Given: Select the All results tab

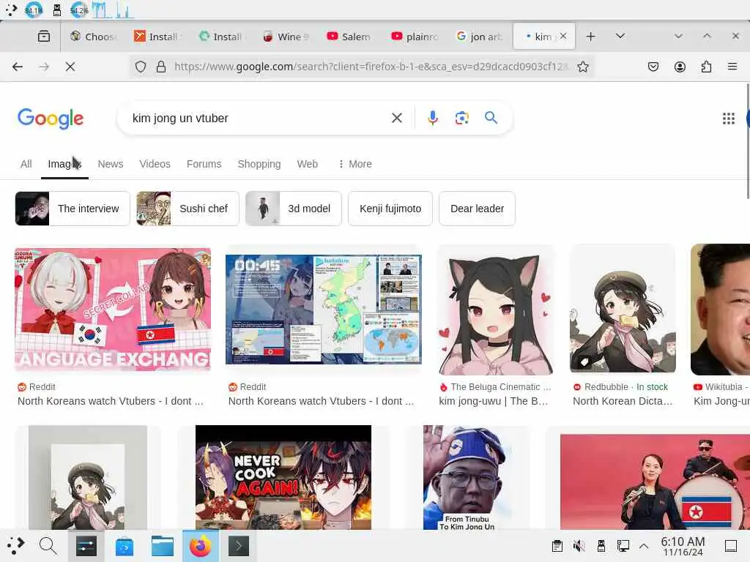Looking at the screenshot, I should click(x=26, y=164).
